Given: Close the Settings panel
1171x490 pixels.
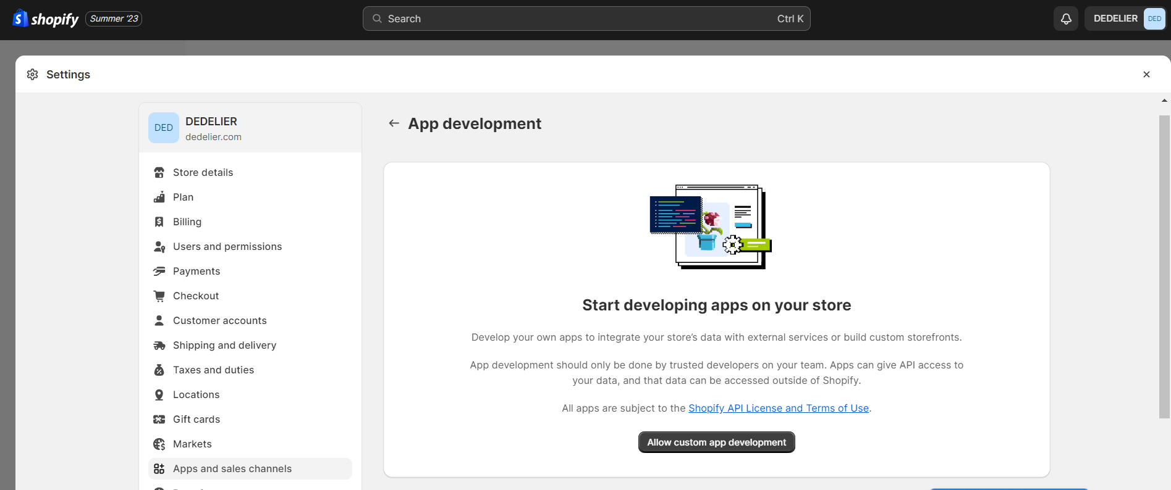Looking at the screenshot, I should coord(1146,74).
